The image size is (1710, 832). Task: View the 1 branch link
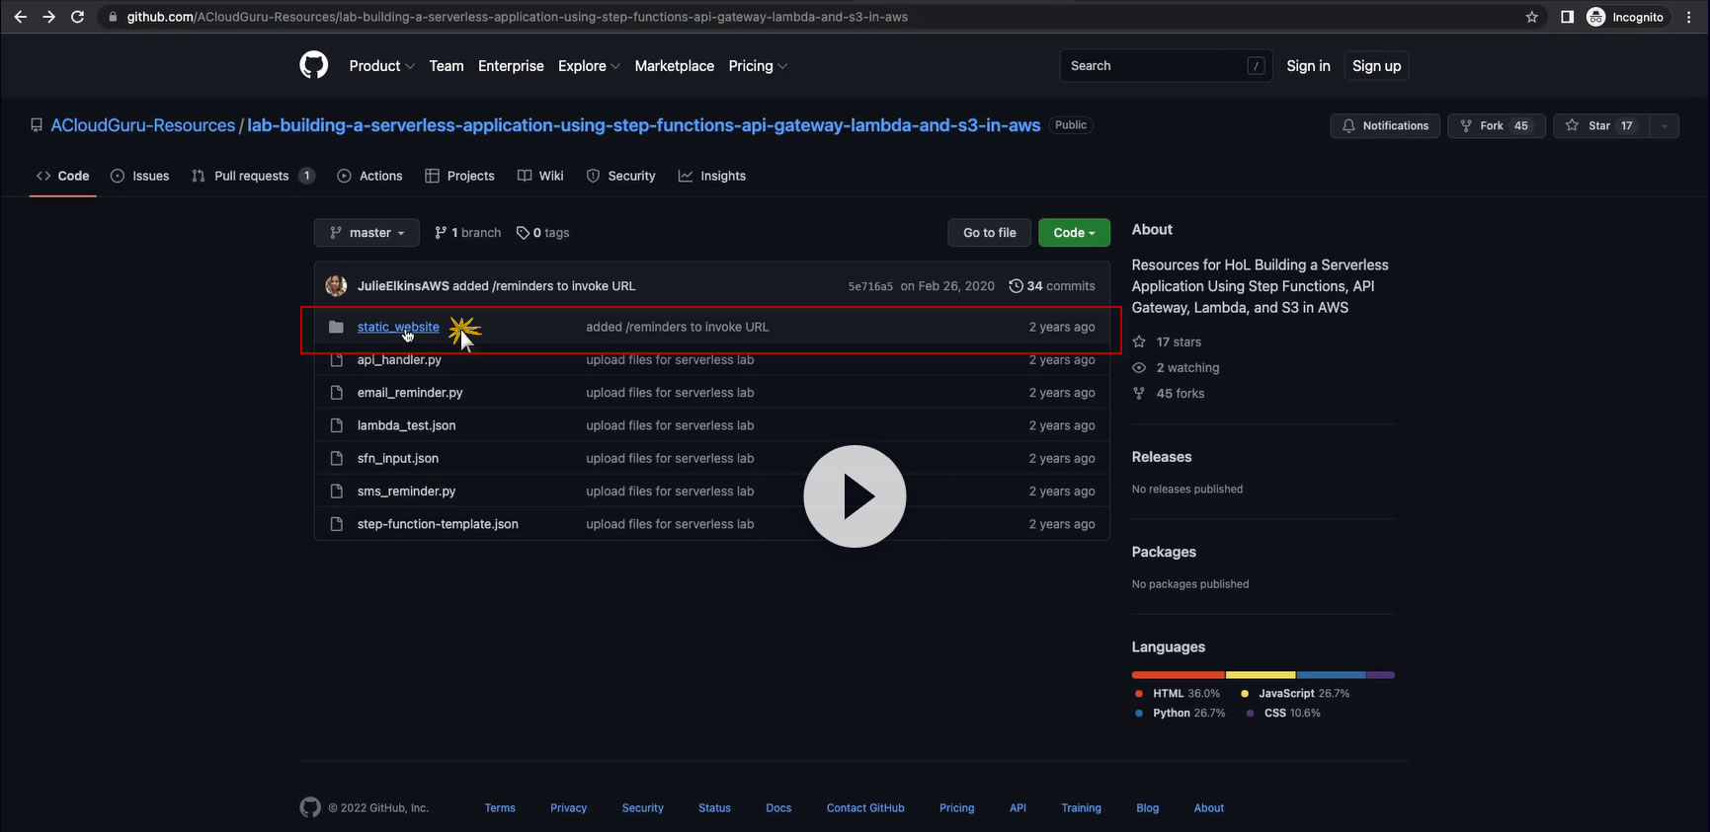(468, 233)
